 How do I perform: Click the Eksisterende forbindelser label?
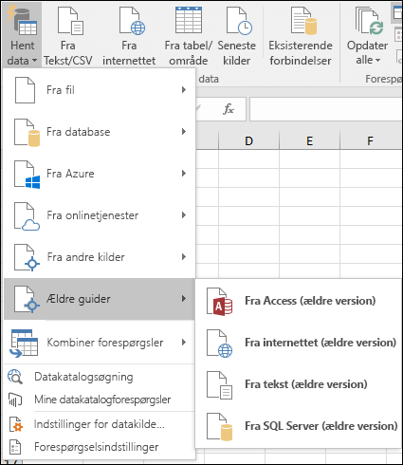(301, 53)
